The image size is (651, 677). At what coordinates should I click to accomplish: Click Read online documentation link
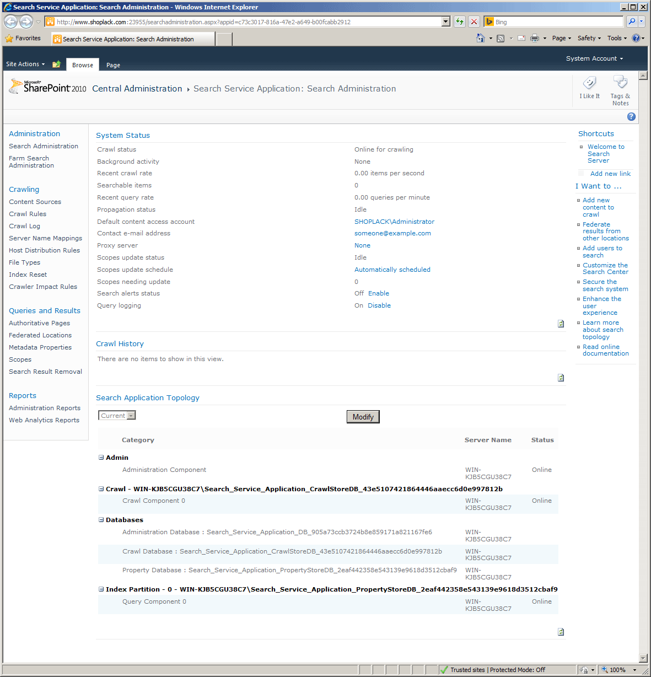click(x=606, y=350)
